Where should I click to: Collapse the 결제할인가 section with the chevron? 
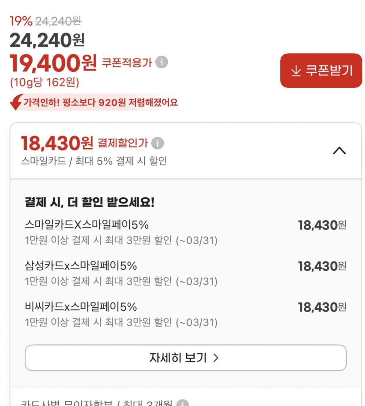tap(339, 151)
